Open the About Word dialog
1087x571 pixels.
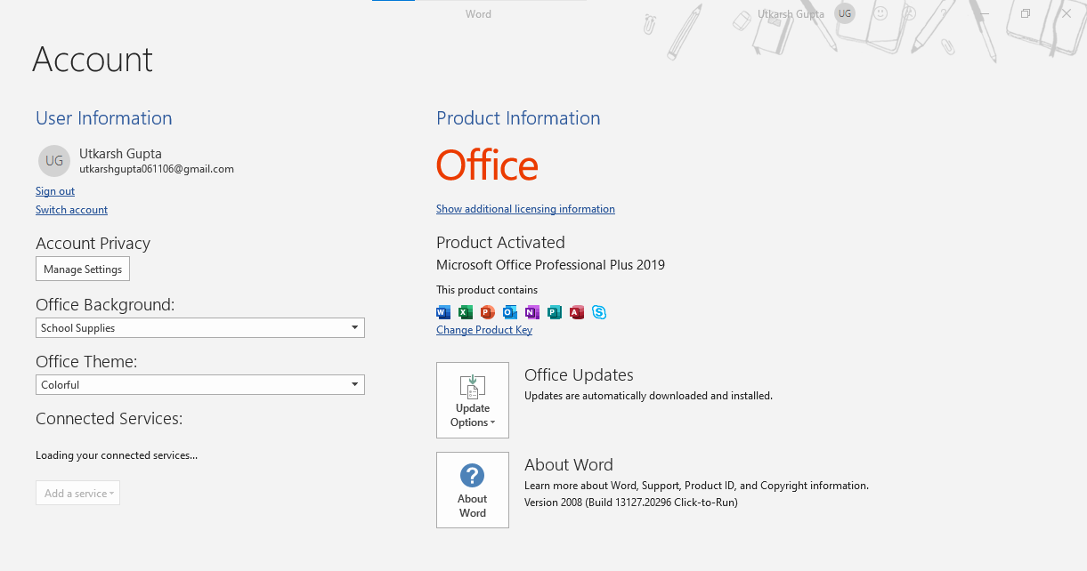pyautogui.click(x=472, y=490)
